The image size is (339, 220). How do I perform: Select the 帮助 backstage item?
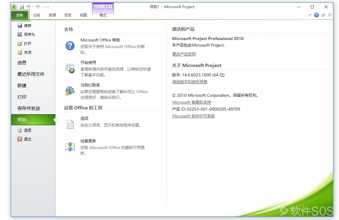pyautogui.click(x=33, y=120)
